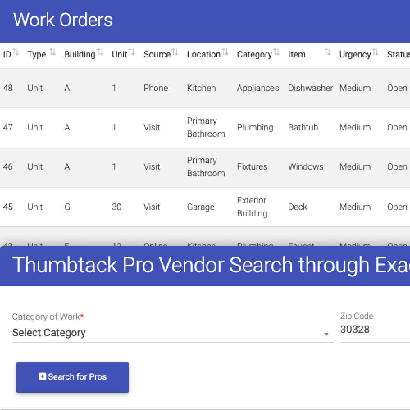Click the Category of Work dropdown arrow
The image size is (410, 410).
click(326, 335)
